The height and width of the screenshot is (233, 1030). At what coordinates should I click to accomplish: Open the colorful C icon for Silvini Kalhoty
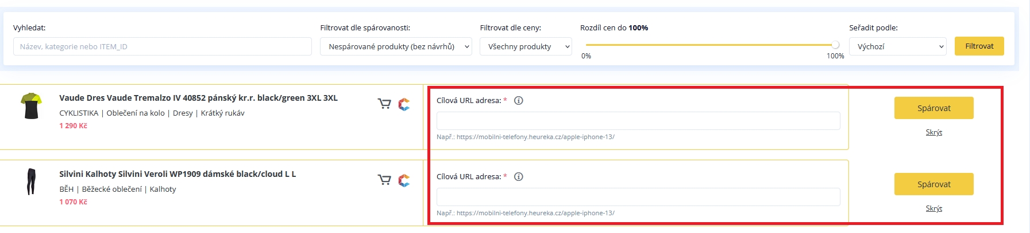click(x=404, y=180)
